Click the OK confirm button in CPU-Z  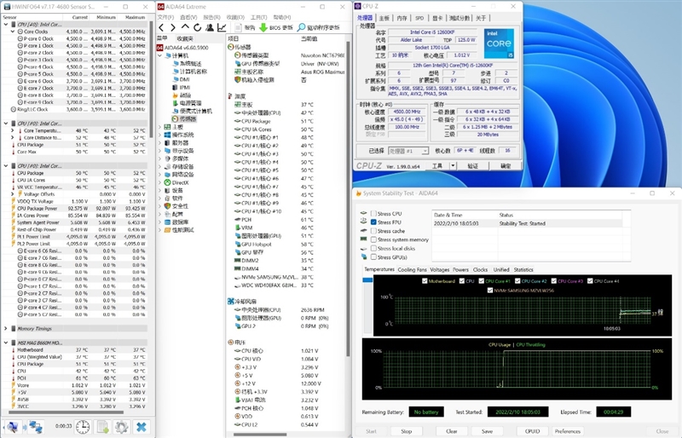pos(506,165)
